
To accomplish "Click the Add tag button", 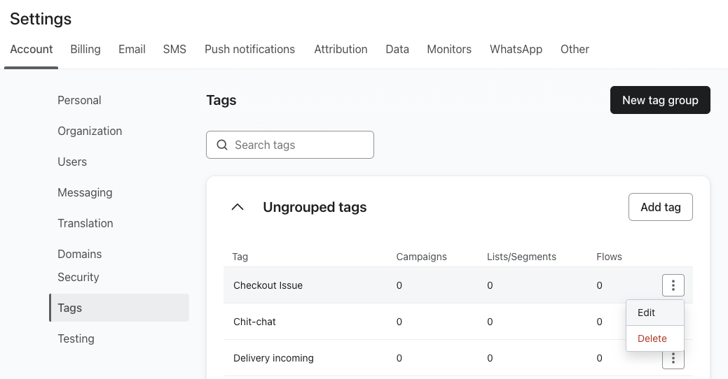I will [661, 207].
